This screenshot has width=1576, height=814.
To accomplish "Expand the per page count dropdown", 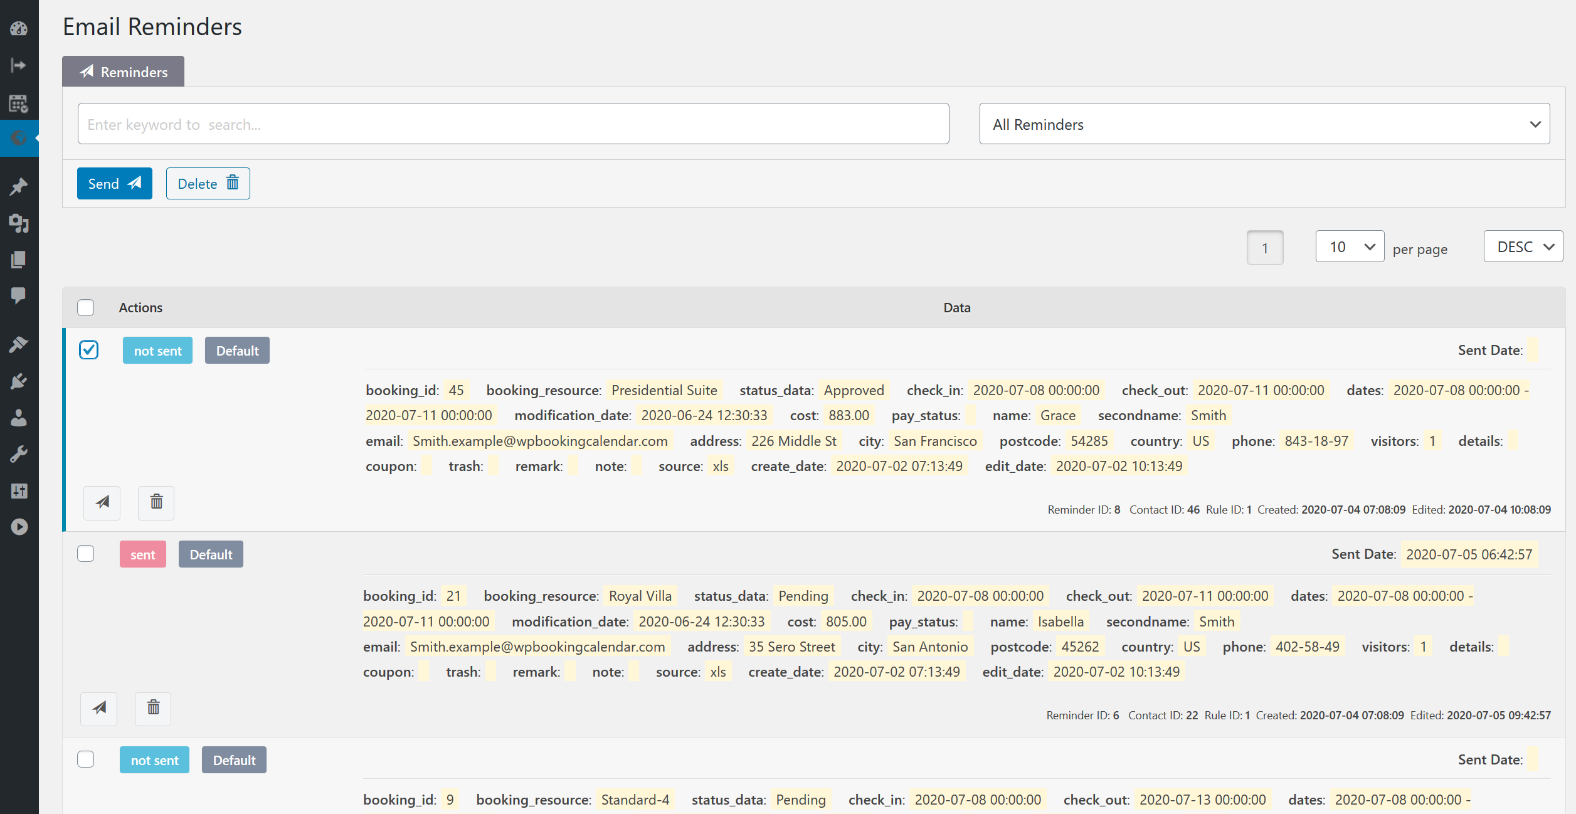I will coord(1348,247).
